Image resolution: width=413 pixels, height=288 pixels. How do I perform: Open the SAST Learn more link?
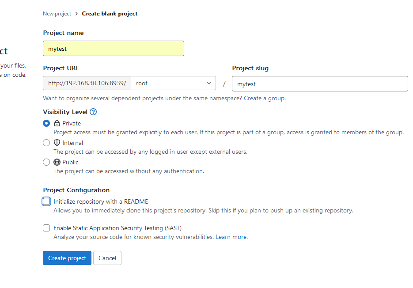[231, 237]
